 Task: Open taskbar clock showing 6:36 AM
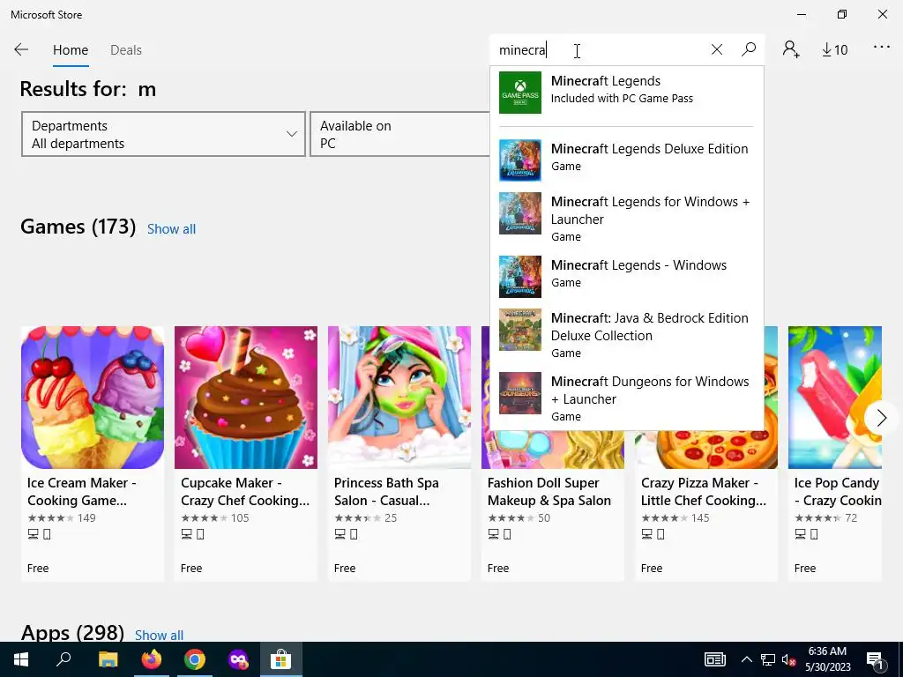[827, 659]
